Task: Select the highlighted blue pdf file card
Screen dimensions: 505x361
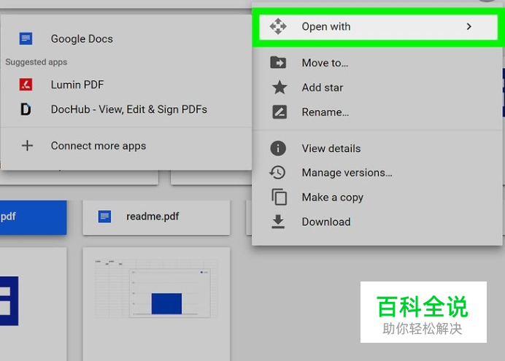Action: pos(33,217)
